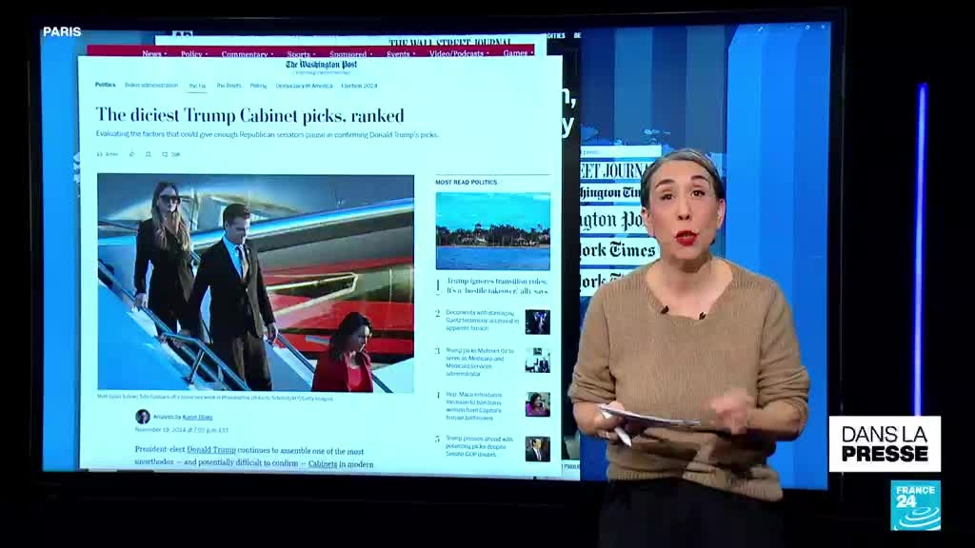Click thumbnail beside Rep. Mace story
The height and width of the screenshot is (548, 975).
tap(537, 403)
